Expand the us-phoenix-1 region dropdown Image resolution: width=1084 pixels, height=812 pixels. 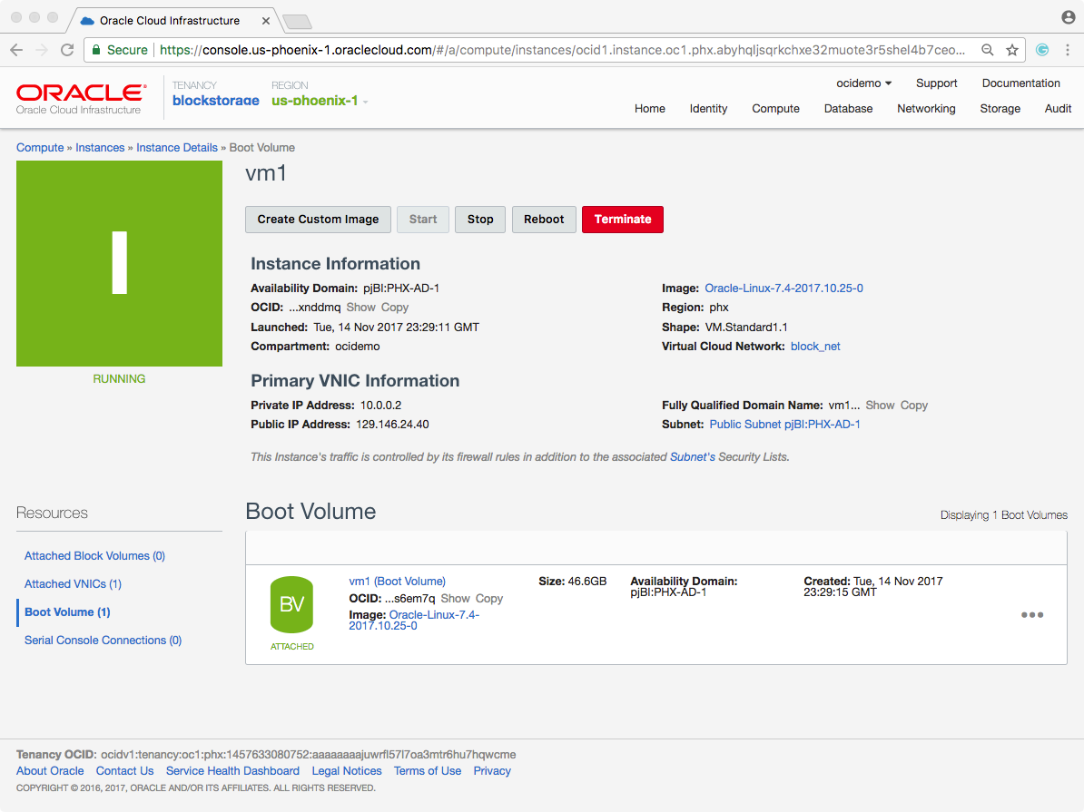click(x=320, y=101)
